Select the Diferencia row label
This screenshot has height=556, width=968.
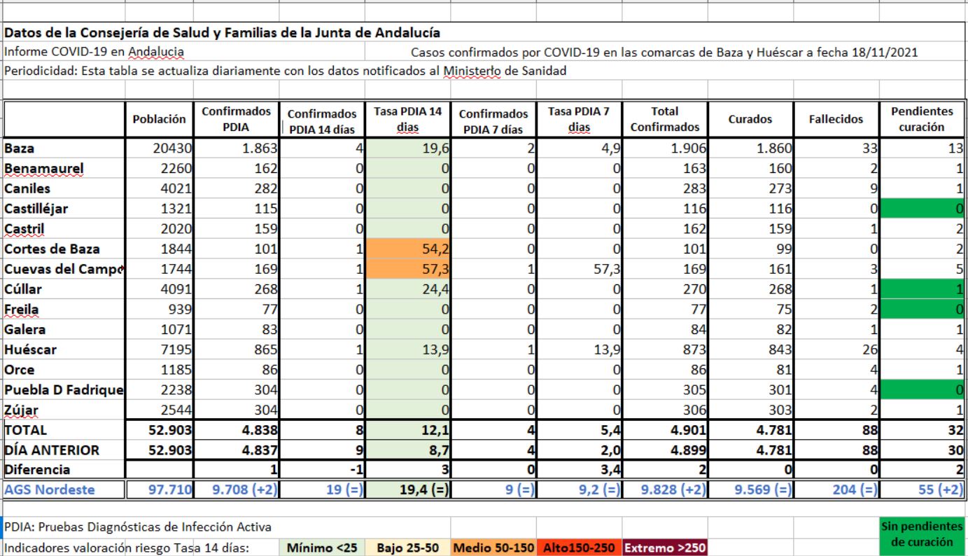click(64, 468)
